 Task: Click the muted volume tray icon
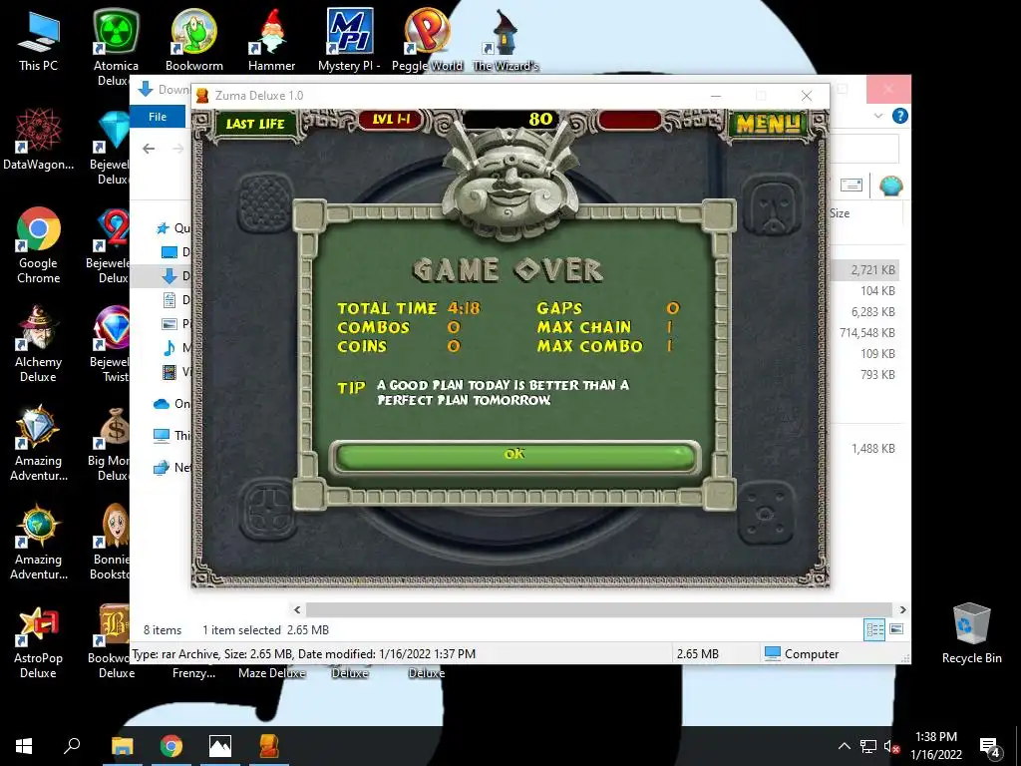pyautogui.click(x=890, y=746)
